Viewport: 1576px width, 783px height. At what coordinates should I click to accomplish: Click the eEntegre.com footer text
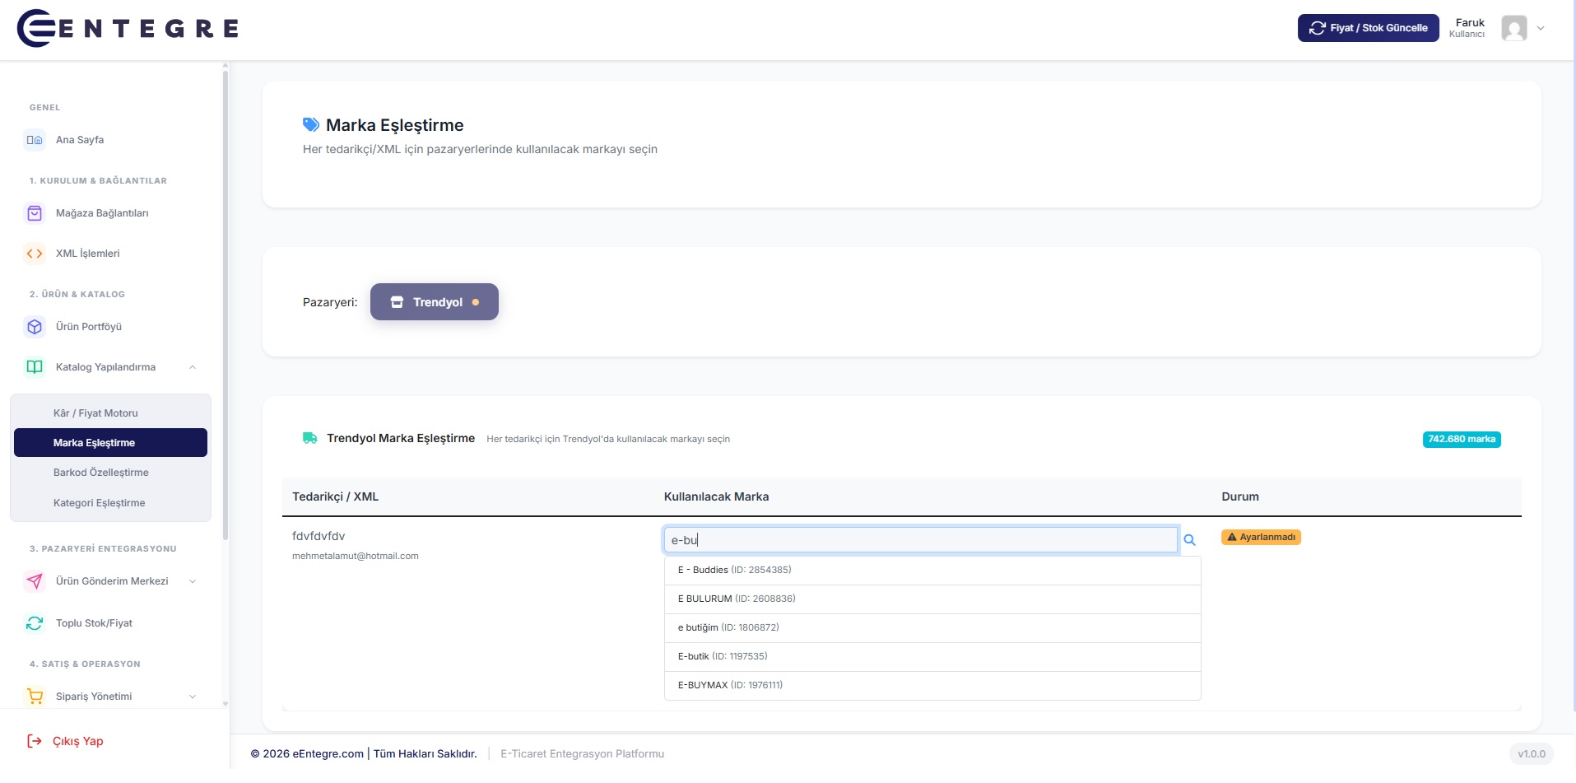point(328,754)
